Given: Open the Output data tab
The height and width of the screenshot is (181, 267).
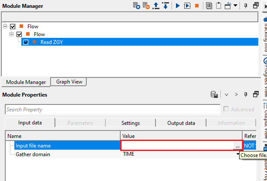Looking at the screenshot, I should click(x=181, y=123).
